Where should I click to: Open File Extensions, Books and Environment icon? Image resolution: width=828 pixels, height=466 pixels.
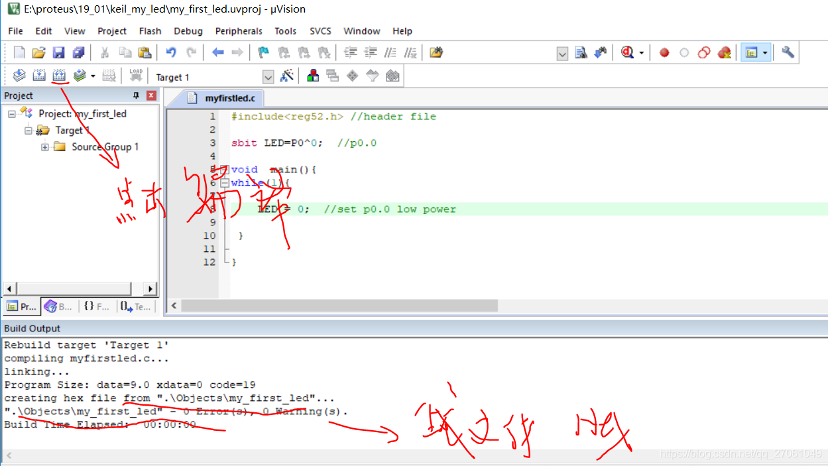pos(312,76)
